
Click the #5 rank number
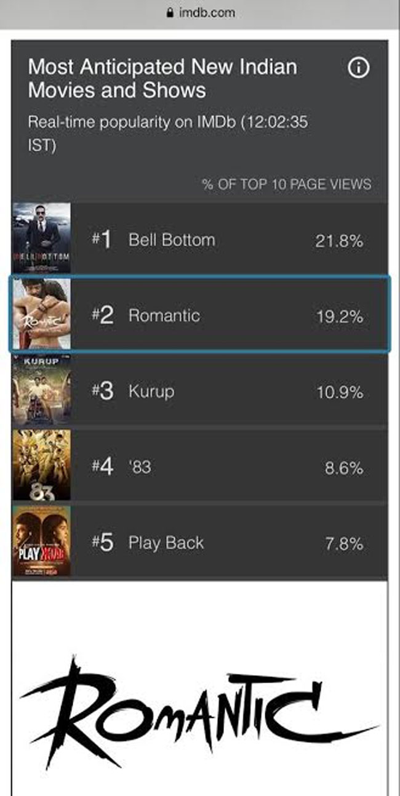pyautogui.click(x=102, y=543)
